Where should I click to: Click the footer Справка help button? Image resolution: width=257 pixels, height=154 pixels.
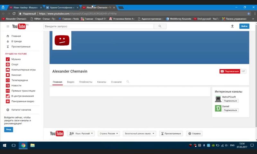[194, 133]
